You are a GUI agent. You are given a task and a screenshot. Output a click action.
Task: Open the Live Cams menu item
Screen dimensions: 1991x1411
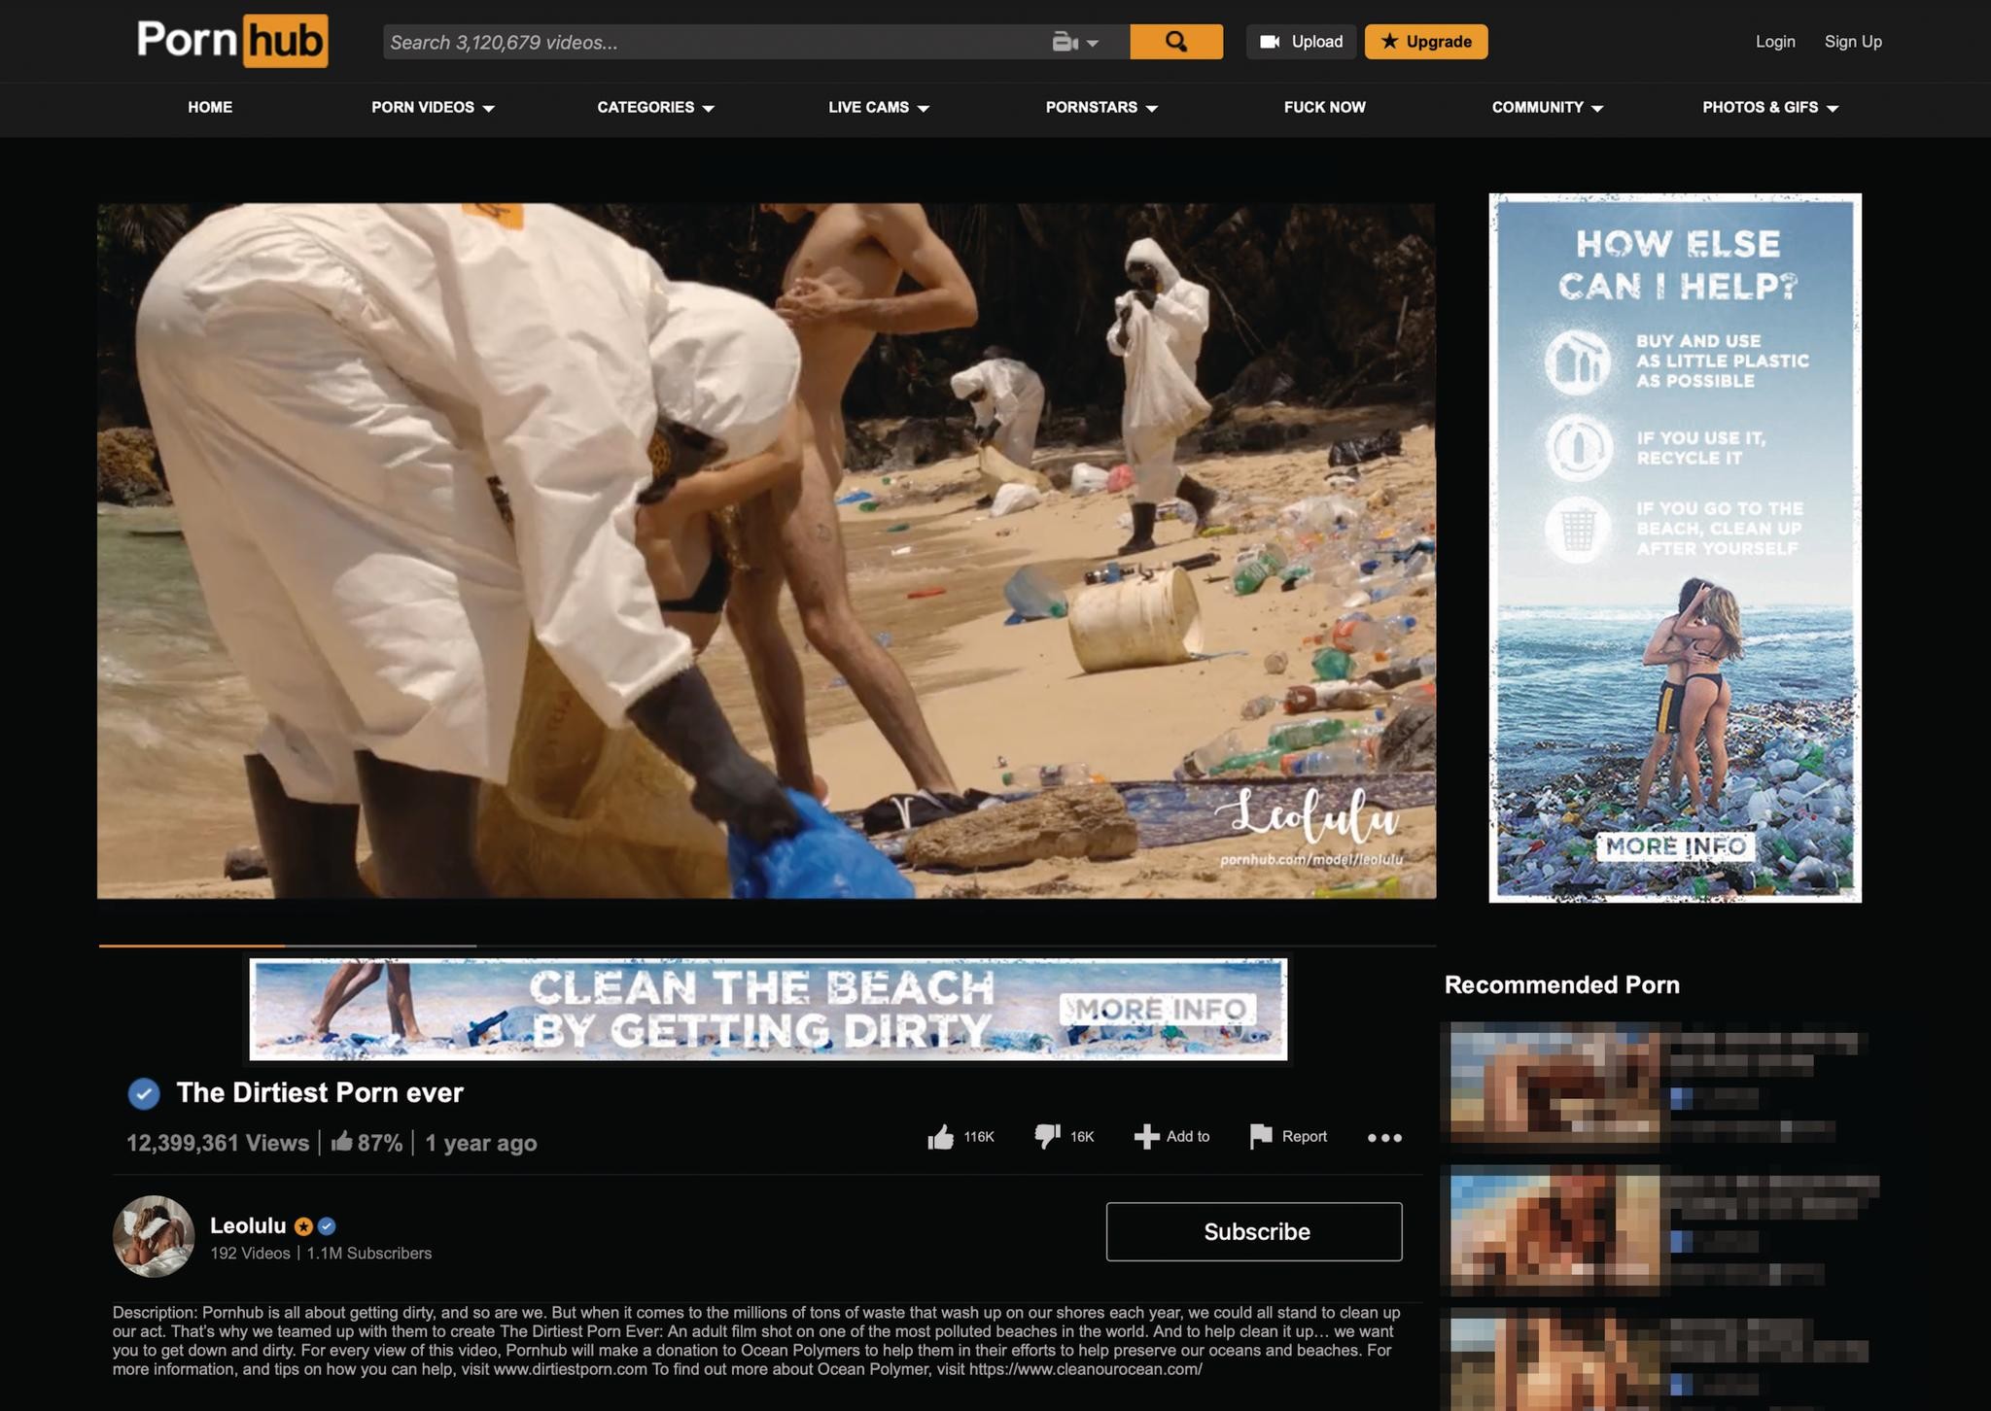pos(878,108)
